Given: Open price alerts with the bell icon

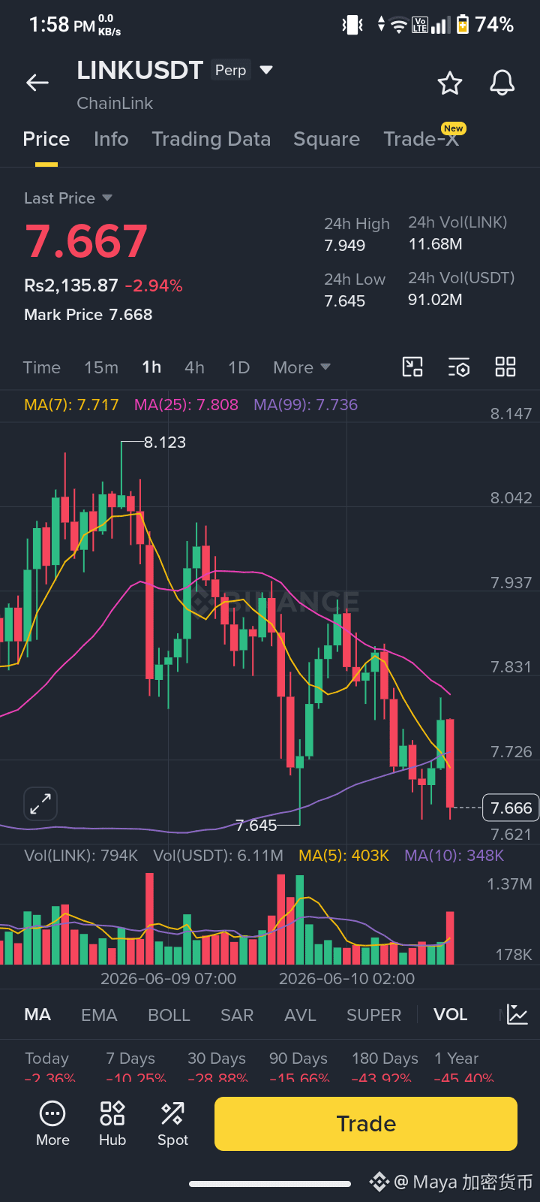Looking at the screenshot, I should 502,83.
